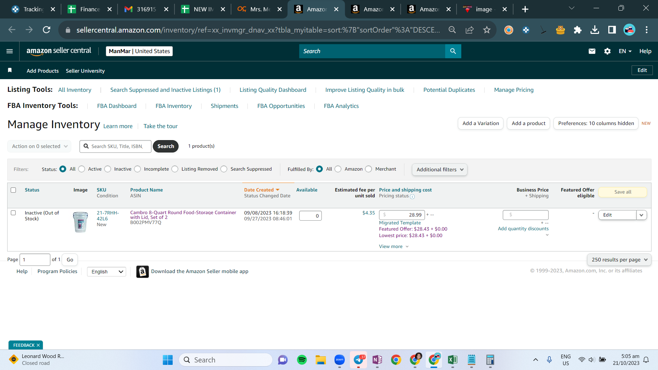Open the Chrome tab search chevron

pos(571,8)
